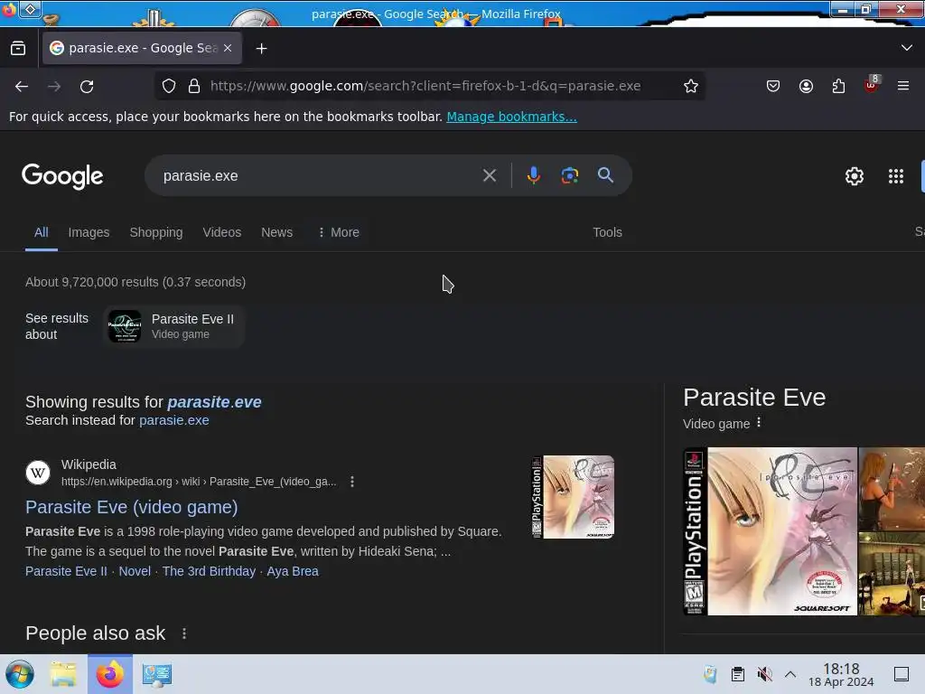Image resolution: width=925 pixels, height=694 pixels.
Task: Open the search Tools options
Action: (x=607, y=232)
